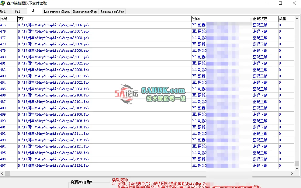Switch to the Wil tab
Image resolution: width=301 pixels, height=188 pixels.
(6, 12)
